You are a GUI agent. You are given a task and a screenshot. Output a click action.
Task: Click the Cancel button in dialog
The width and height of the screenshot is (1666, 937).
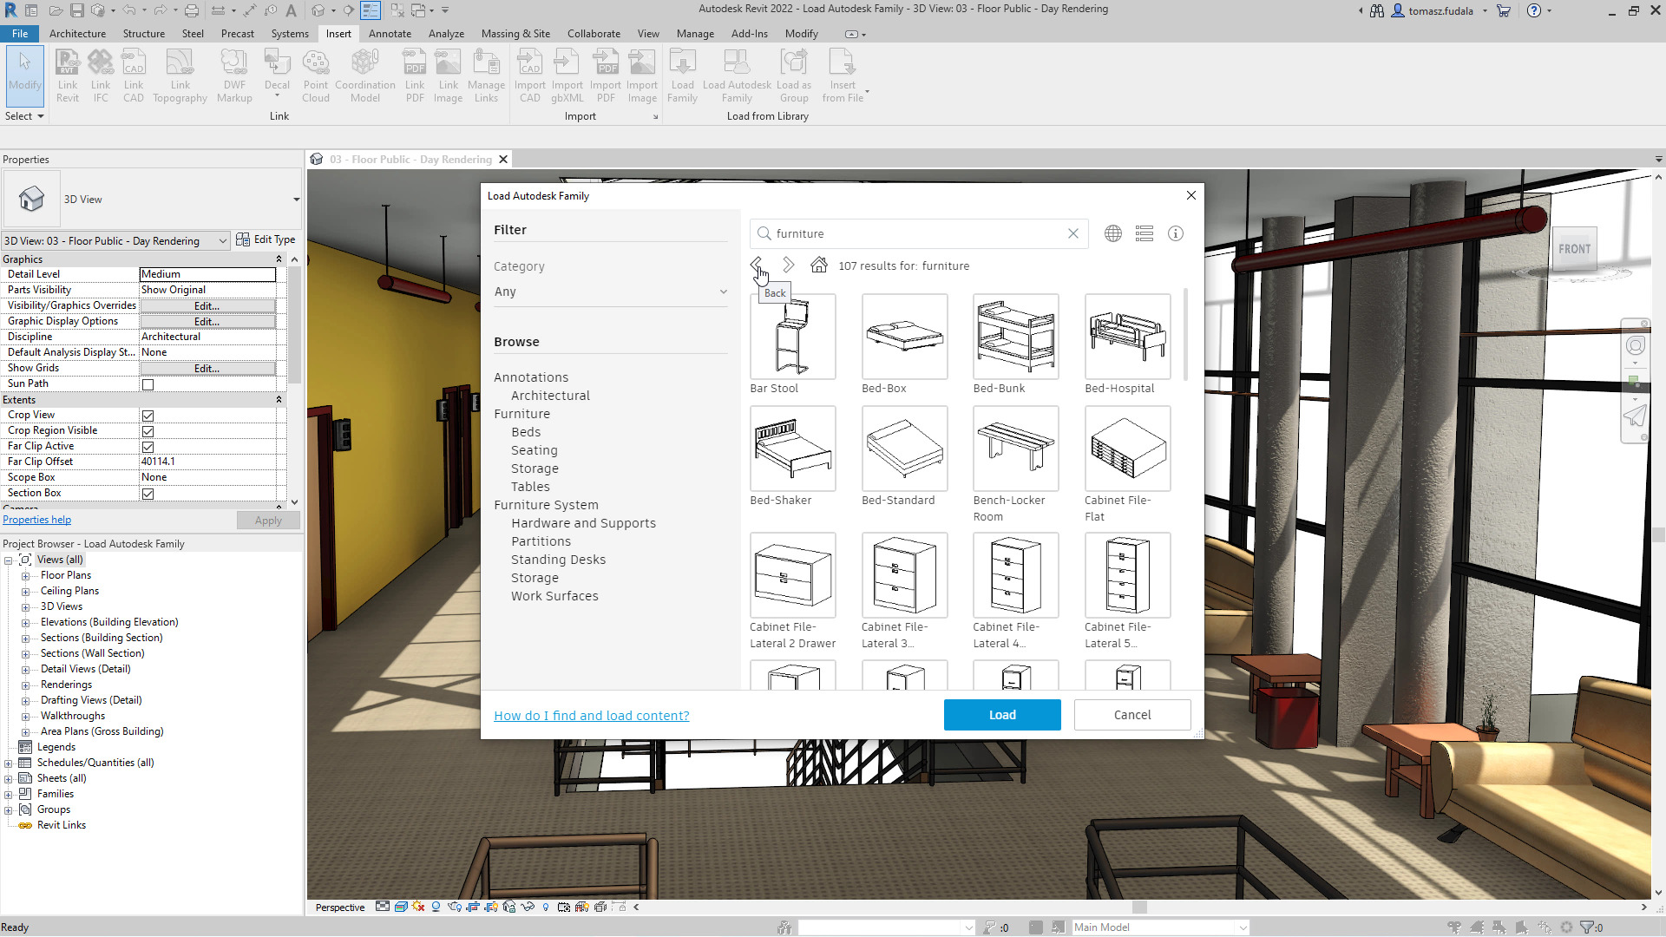click(1132, 715)
